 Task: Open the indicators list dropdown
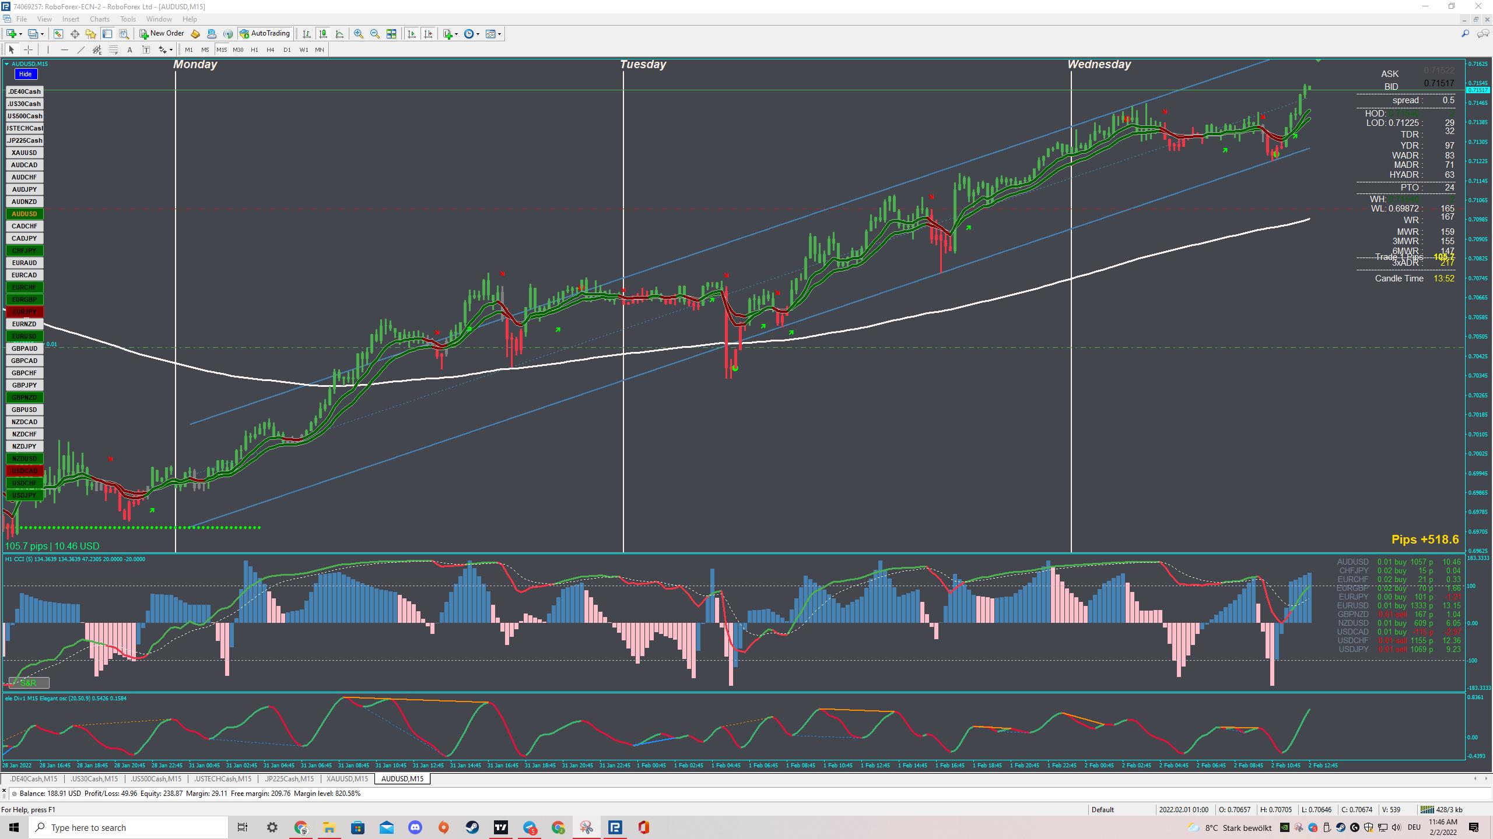tap(456, 34)
